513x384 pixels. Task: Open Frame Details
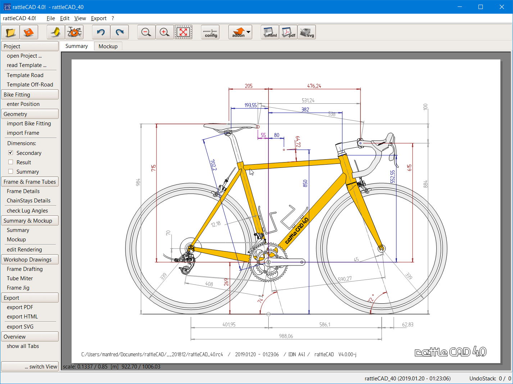pos(23,191)
